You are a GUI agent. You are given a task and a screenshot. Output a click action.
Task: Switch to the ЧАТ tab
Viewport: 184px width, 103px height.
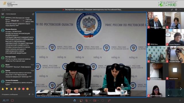[3, 14]
